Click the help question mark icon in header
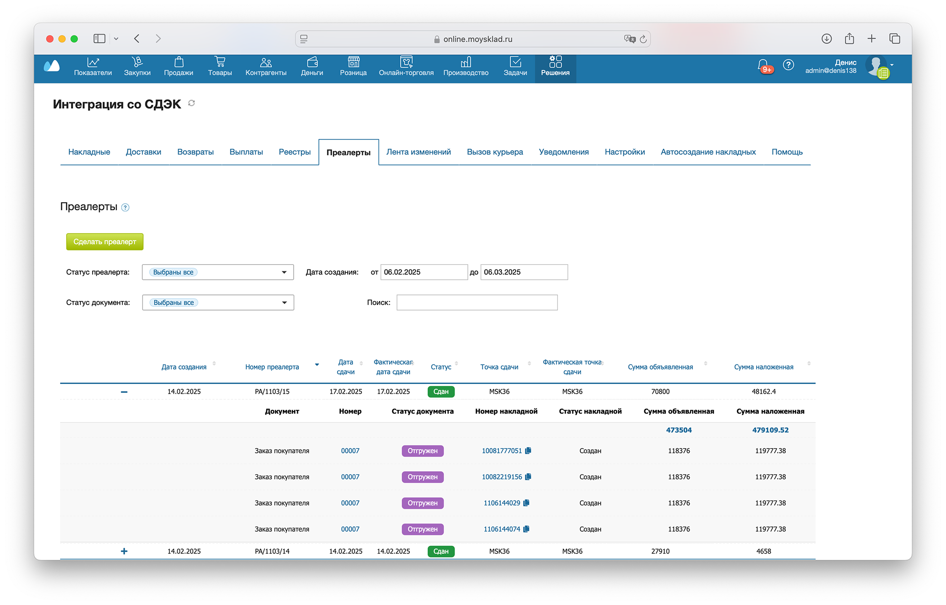Viewport: 946px width, 605px height. pos(788,65)
